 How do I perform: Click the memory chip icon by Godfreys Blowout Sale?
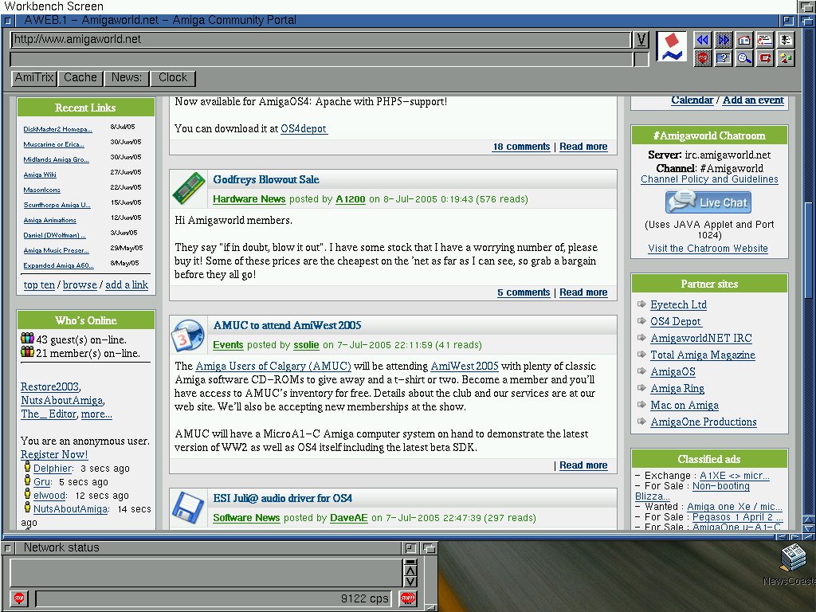click(189, 188)
